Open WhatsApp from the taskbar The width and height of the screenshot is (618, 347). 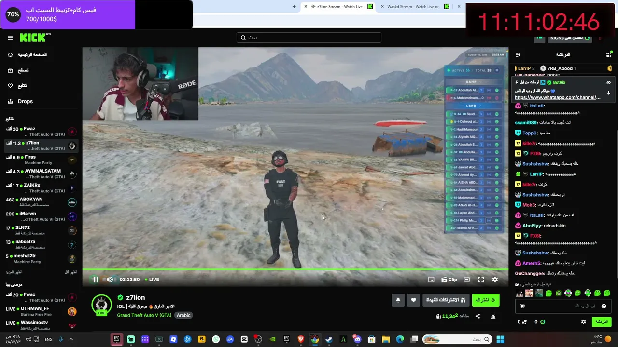point(216,339)
